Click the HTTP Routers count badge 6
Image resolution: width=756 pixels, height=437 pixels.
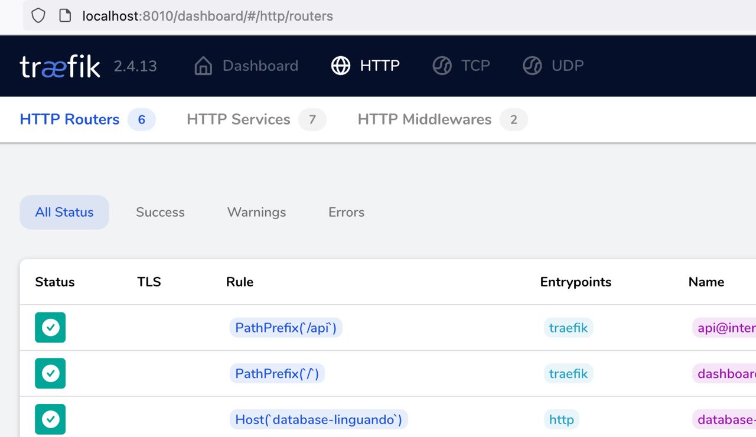pos(142,120)
